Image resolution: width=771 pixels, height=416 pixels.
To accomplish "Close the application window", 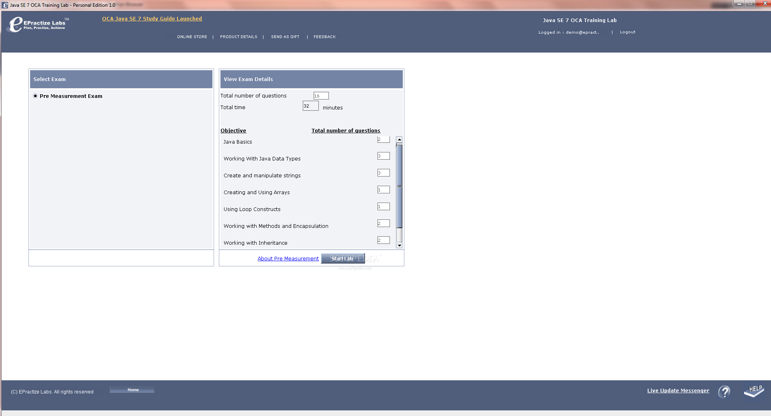I will pos(764,4).
